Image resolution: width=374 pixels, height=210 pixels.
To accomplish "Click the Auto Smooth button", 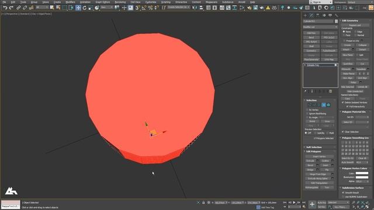I will [348, 162].
